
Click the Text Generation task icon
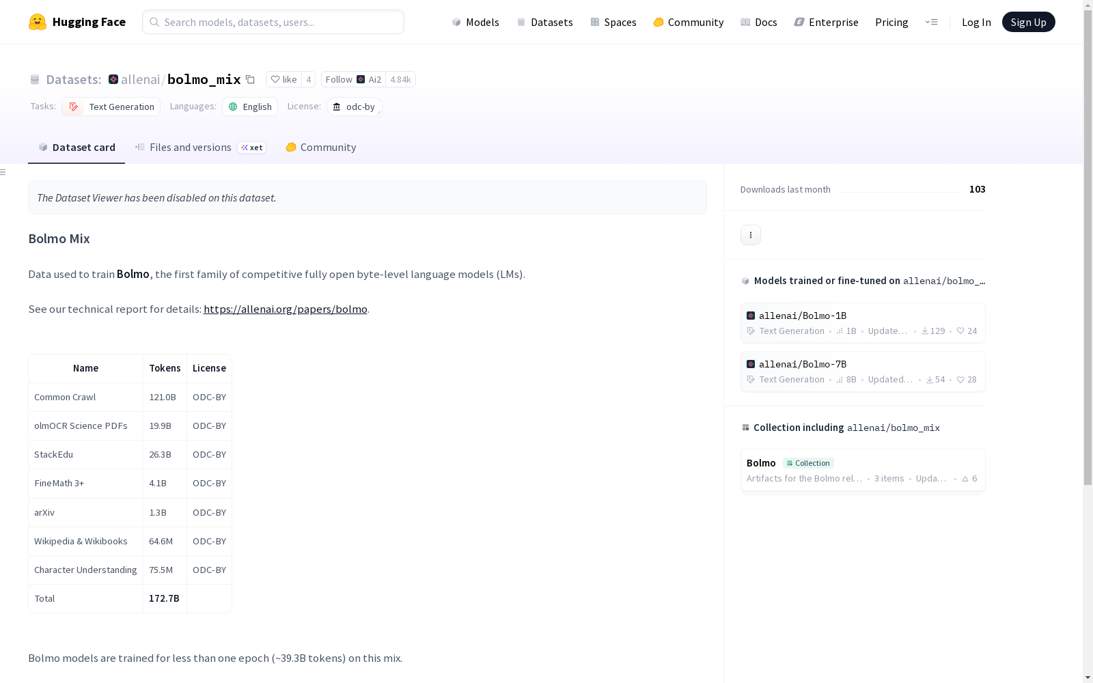[x=74, y=107]
